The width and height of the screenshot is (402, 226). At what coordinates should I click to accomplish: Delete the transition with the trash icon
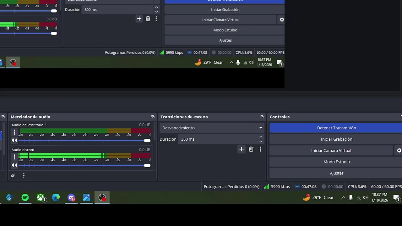[251, 149]
